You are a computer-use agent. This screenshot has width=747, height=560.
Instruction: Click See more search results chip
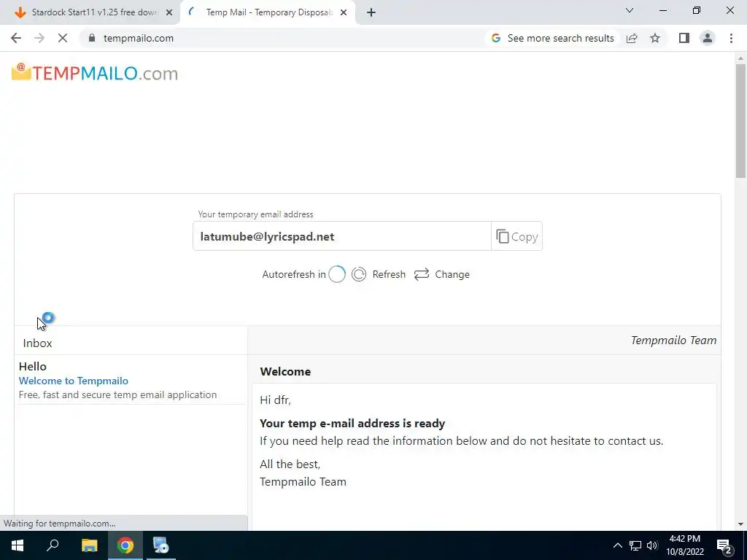pyautogui.click(x=553, y=38)
